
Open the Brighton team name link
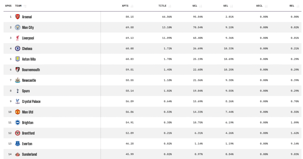point(28,123)
